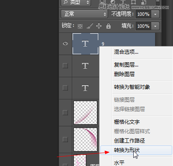
Task: Hide text layer 9 with eye icon
Action: tap(65, 44)
